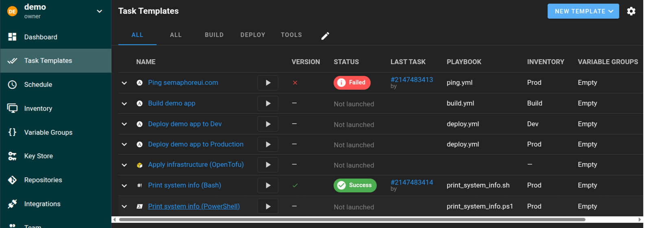Click the Repositories sidebar icon

click(x=13, y=180)
